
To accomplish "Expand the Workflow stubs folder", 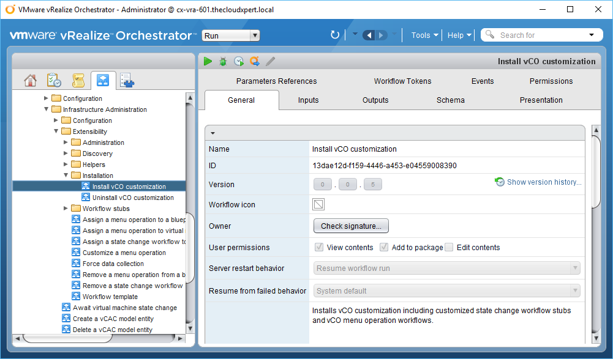I will tap(66, 209).
